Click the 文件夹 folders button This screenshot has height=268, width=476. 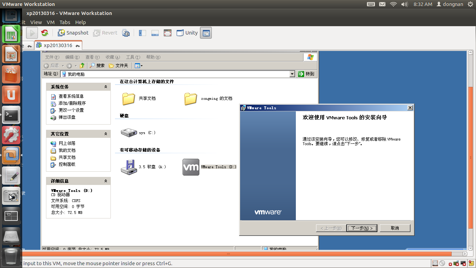118,66
